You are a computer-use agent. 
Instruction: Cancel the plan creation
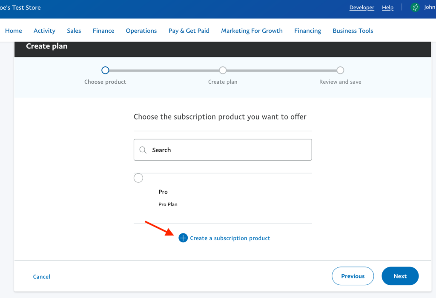41,277
